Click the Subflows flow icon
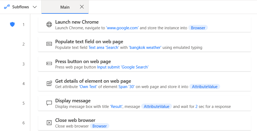 (6, 7)
